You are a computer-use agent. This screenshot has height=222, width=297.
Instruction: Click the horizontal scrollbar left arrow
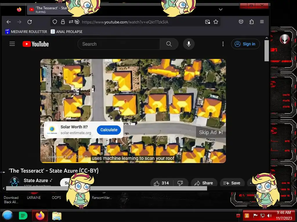pos(3,188)
